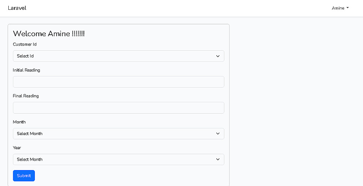Click the Year field label
This screenshot has height=186, width=363.
(17, 148)
